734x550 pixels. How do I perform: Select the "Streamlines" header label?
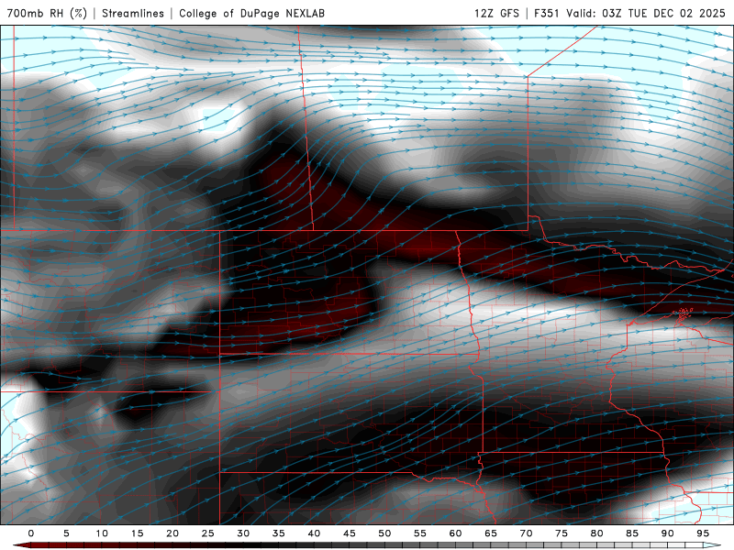(133, 13)
